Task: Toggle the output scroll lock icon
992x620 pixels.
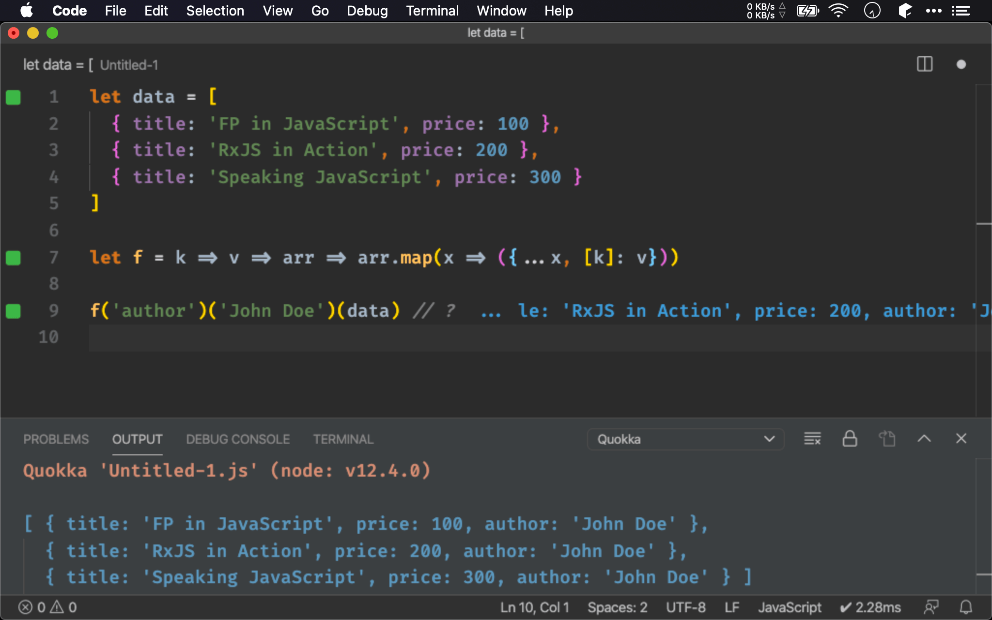Action: [850, 439]
